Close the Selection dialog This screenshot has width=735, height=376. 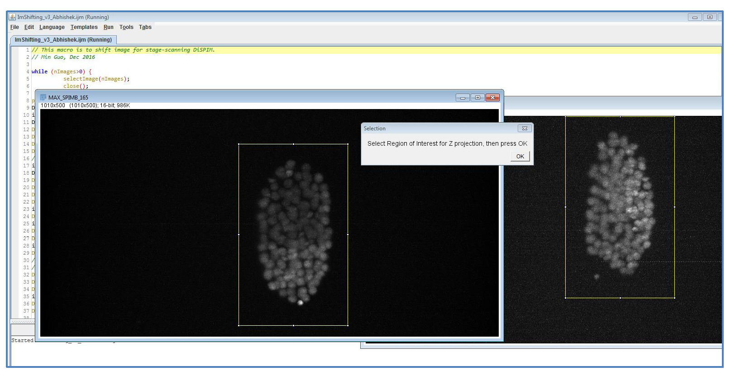pyautogui.click(x=525, y=129)
